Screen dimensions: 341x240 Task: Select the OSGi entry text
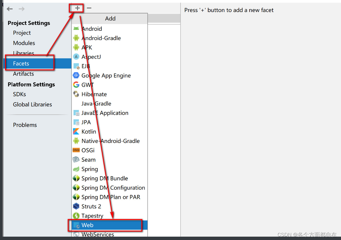[x=88, y=150]
